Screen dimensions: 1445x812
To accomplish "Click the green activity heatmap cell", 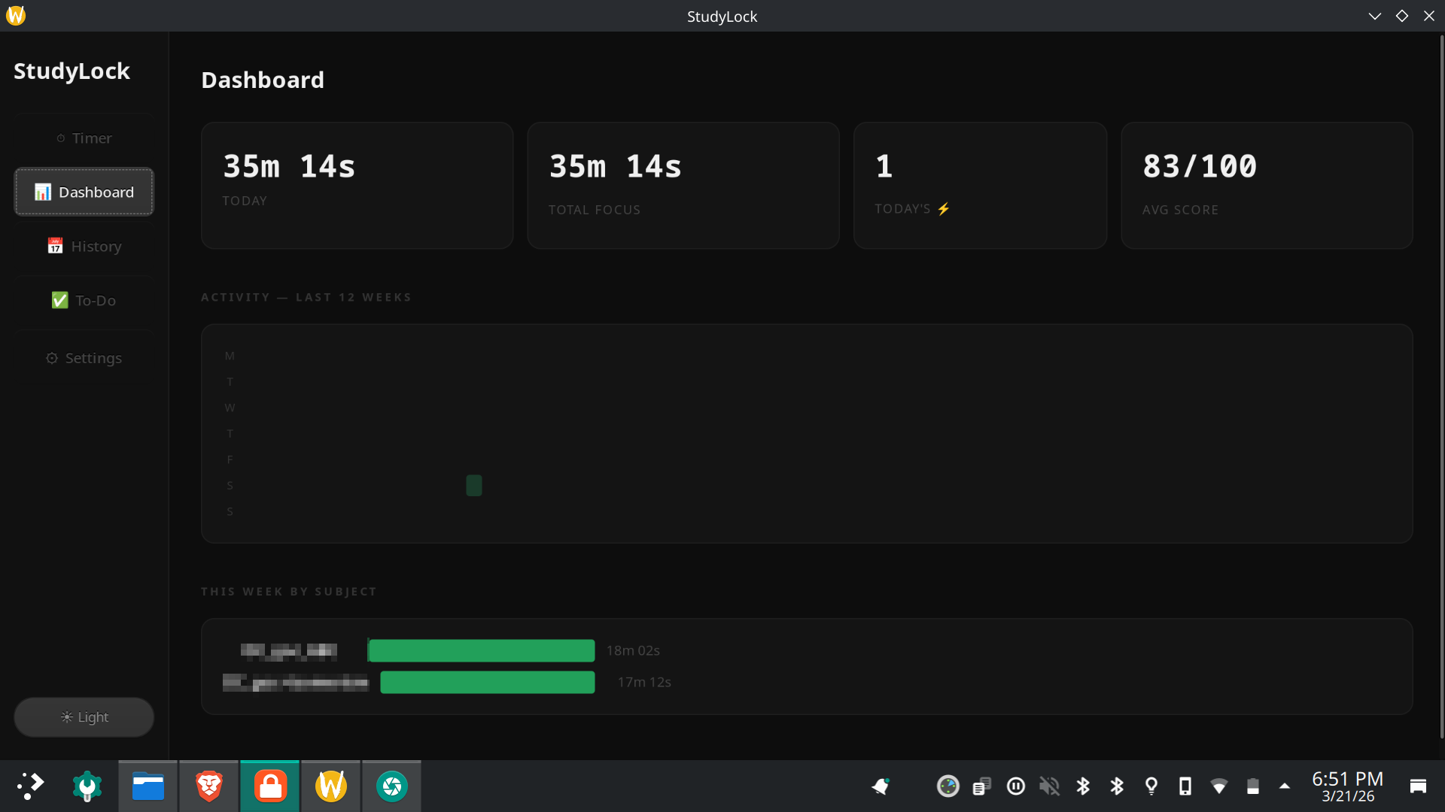I will click(474, 486).
